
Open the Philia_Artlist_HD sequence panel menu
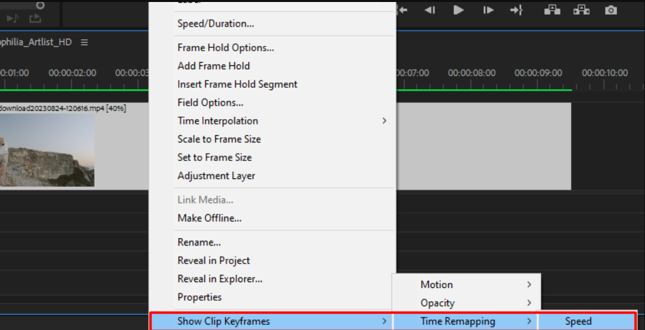click(x=85, y=43)
